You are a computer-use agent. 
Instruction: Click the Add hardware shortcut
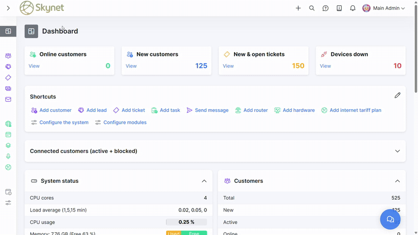pos(295,110)
